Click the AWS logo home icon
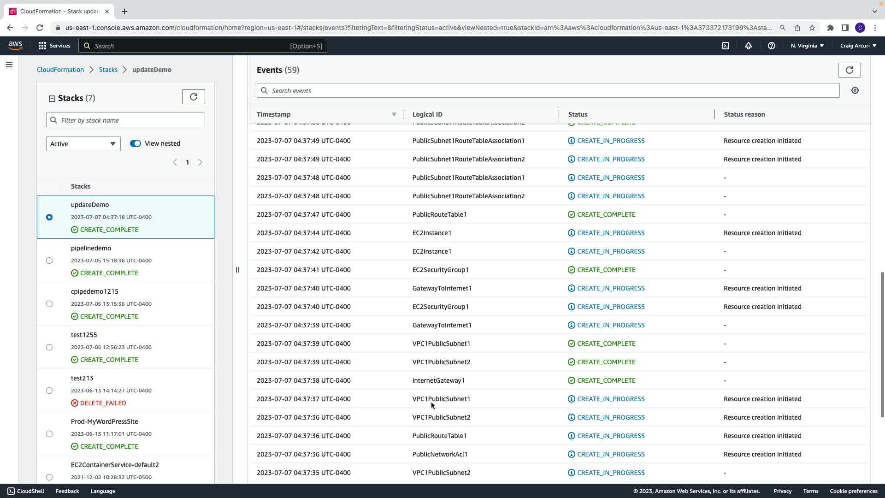Screen dimensions: 885x498 point(15,45)
